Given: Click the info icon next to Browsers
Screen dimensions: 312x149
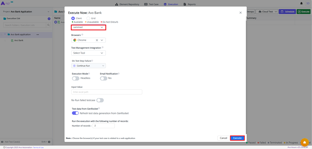Looking at the screenshot, I should [x=82, y=35].
